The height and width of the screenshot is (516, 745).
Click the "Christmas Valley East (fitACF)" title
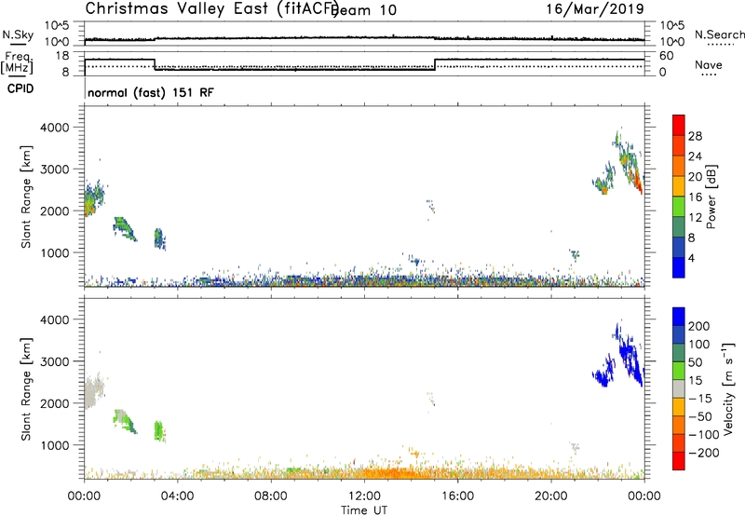[211, 8]
